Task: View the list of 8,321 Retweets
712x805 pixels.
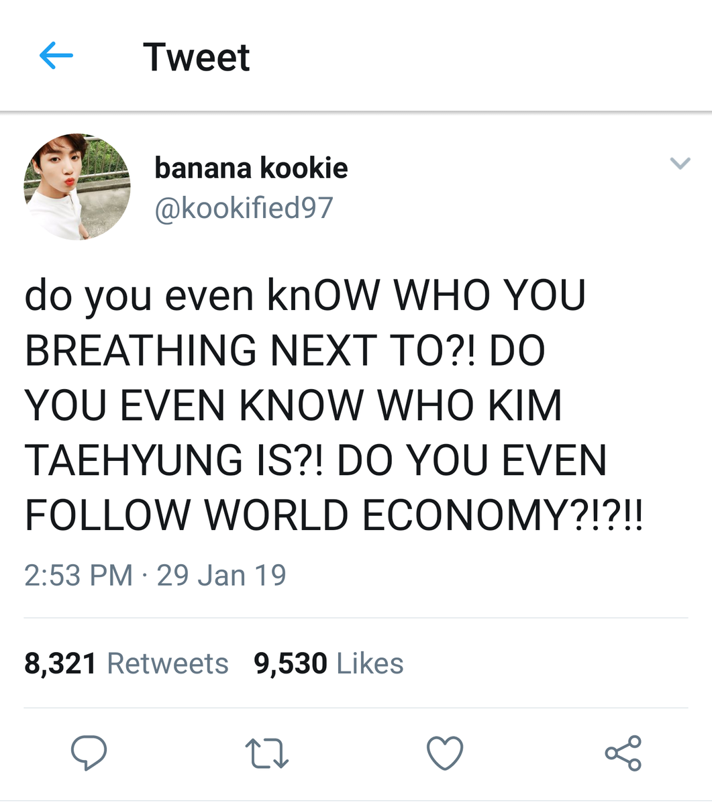Action: [126, 663]
